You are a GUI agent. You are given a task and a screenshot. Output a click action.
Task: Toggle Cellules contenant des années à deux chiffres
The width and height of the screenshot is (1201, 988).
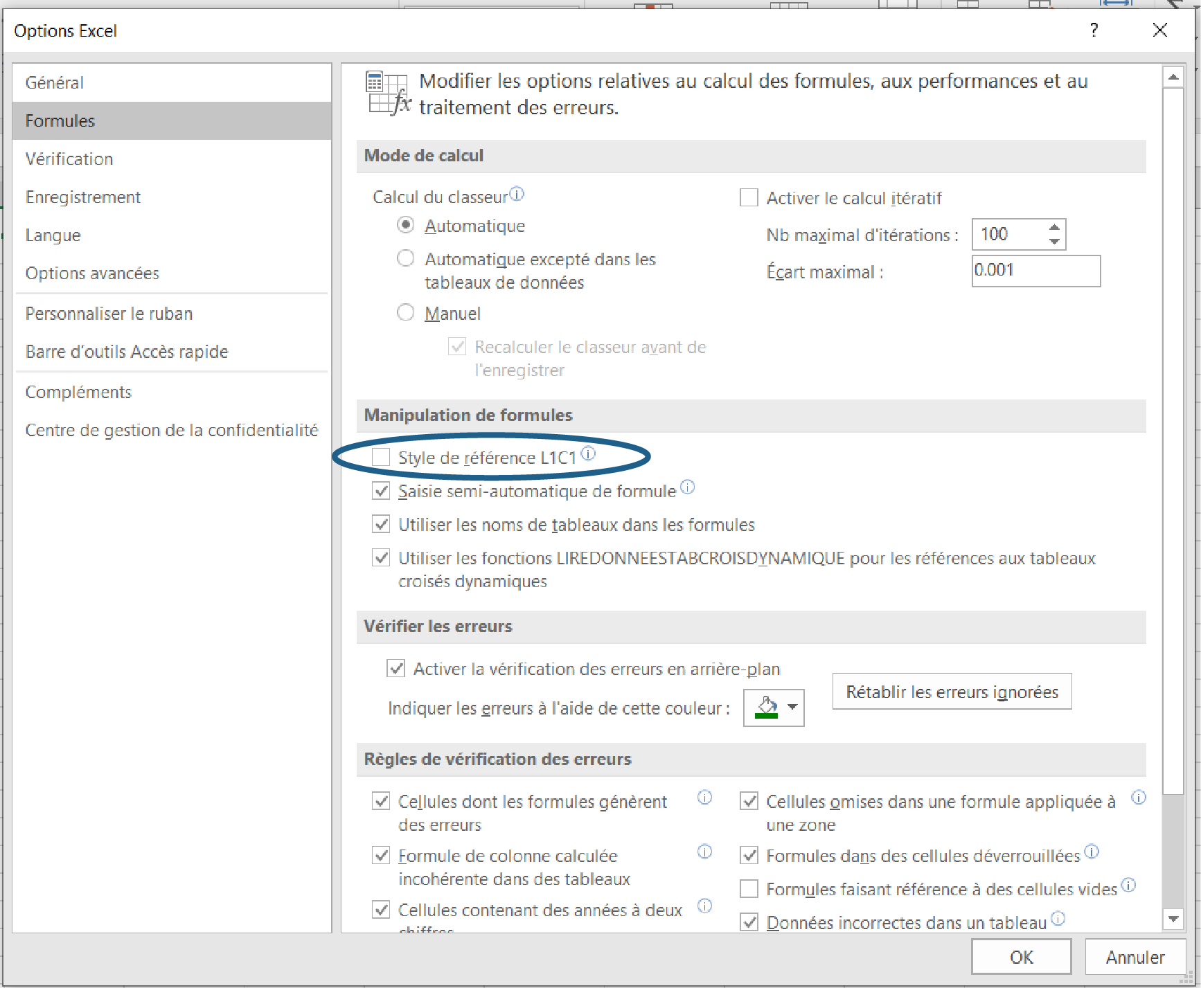(381, 909)
